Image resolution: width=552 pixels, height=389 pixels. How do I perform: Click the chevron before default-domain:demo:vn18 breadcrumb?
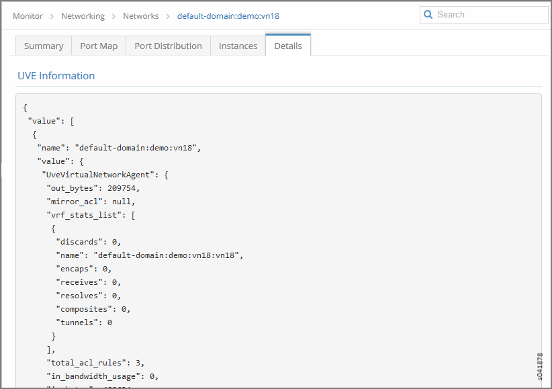point(168,16)
